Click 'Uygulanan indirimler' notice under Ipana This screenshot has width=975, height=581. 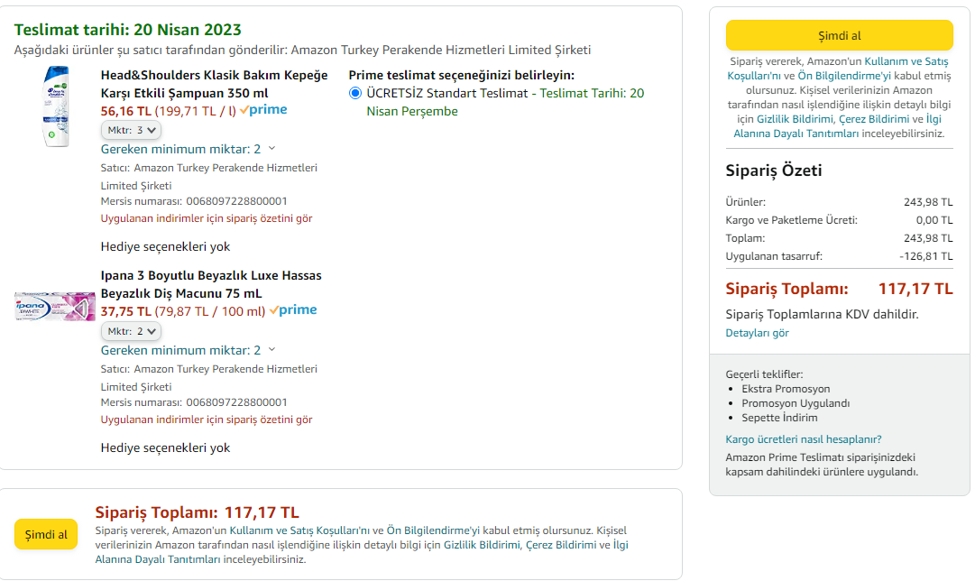(207, 420)
